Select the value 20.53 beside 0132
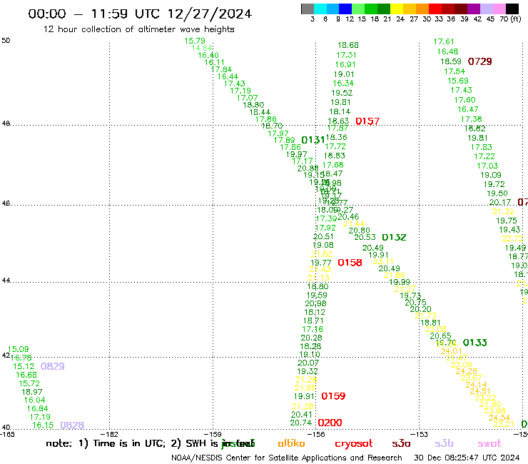Screen dimensions: 528x464 (x=365, y=237)
